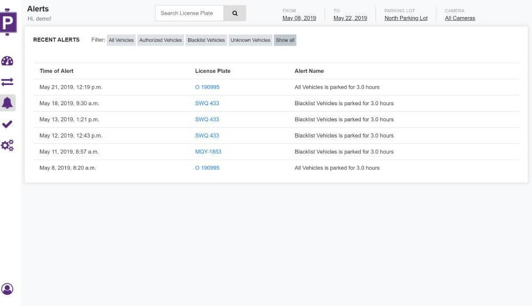The width and height of the screenshot is (532, 306).
Task: Expand the North Parking Lot selector
Action: 406,18
